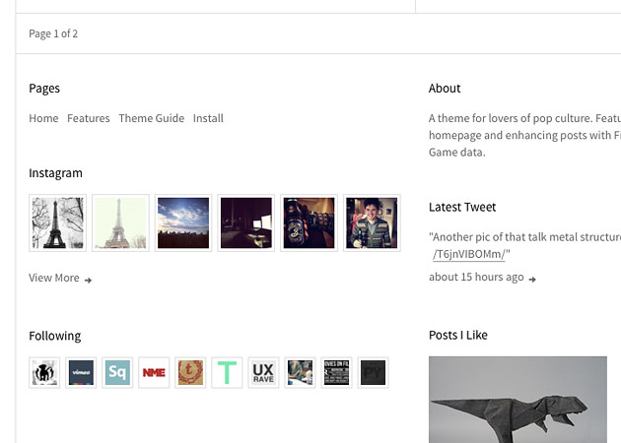Open the NME avatar in Following

coord(154,372)
